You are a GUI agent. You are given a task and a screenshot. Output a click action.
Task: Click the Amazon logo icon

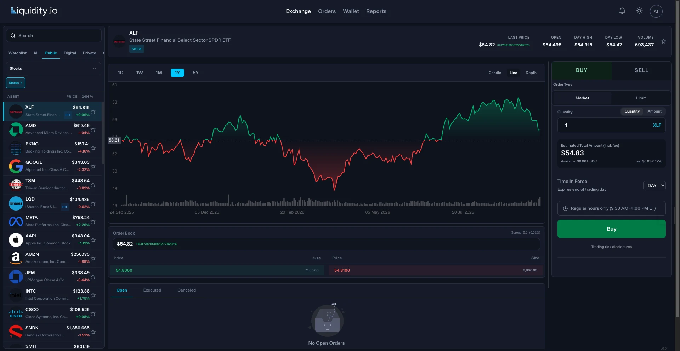click(x=16, y=258)
